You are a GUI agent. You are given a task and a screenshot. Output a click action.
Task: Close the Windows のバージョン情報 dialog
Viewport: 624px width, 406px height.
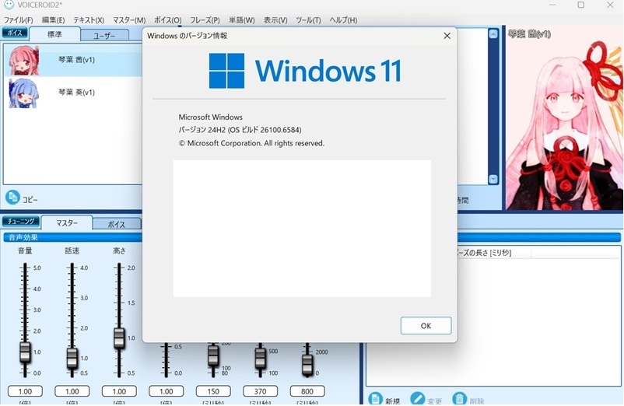tap(447, 36)
